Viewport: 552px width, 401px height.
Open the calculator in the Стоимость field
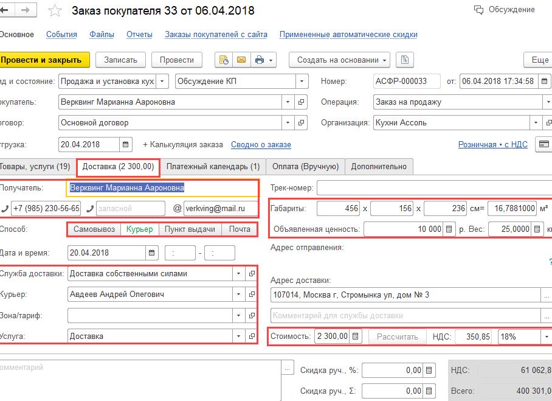355,336
